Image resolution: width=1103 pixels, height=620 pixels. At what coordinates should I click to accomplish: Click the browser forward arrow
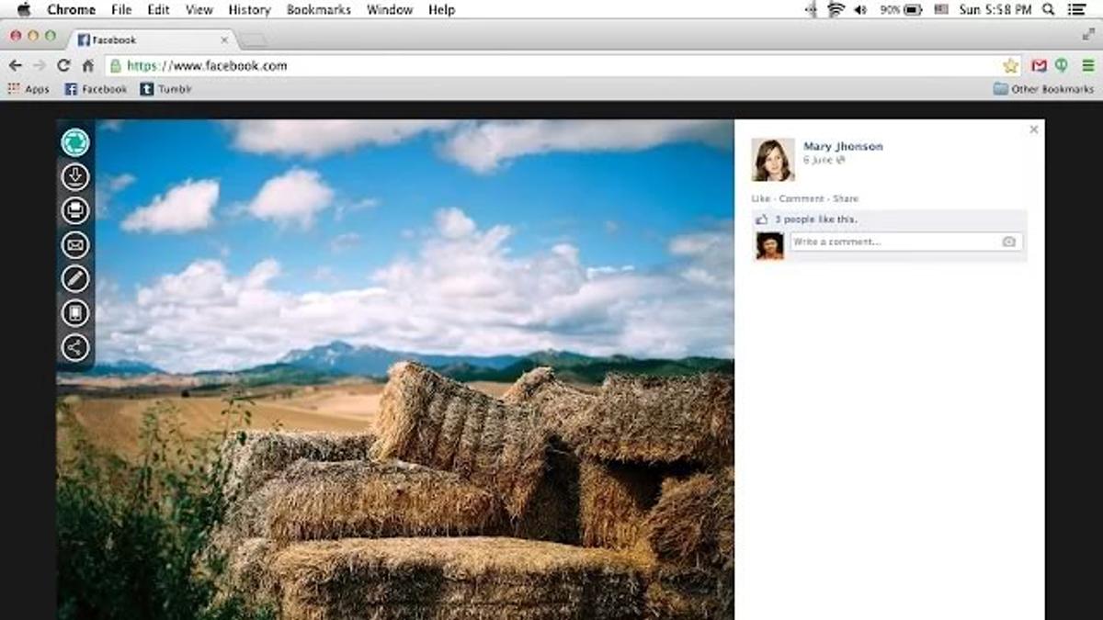click(39, 65)
